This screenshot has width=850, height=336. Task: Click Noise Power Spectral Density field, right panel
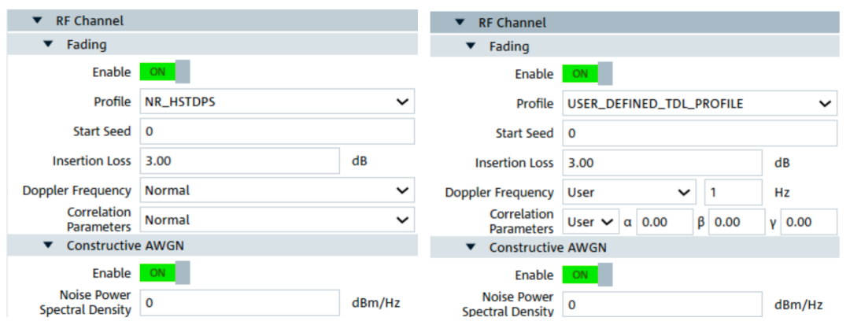click(x=662, y=305)
